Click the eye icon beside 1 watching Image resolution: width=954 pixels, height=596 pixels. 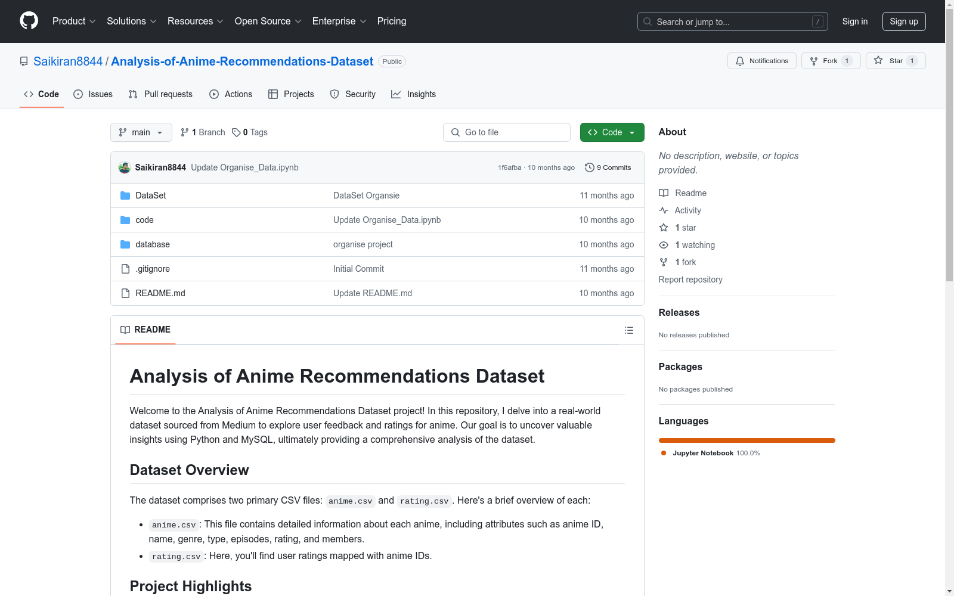coord(664,245)
